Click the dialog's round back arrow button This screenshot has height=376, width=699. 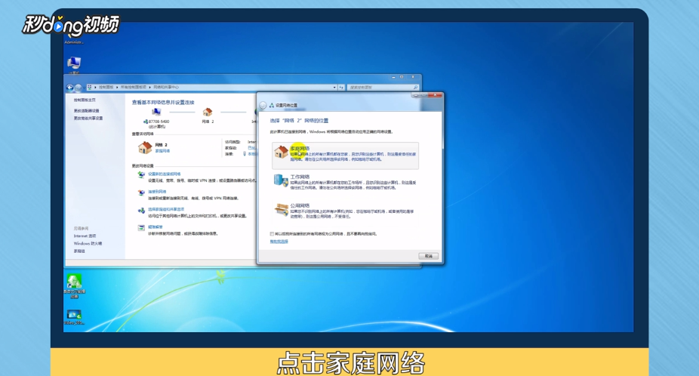click(x=263, y=105)
